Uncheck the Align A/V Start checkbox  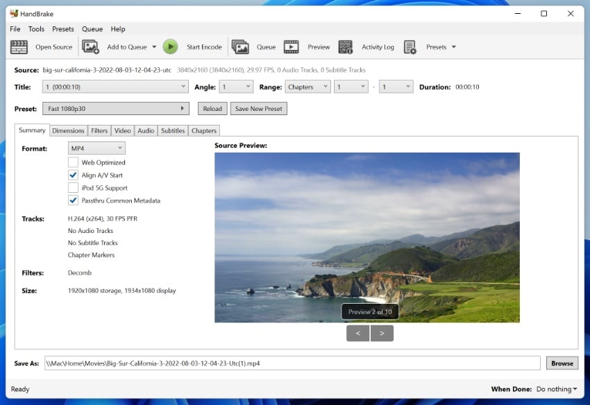pyautogui.click(x=73, y=175)
